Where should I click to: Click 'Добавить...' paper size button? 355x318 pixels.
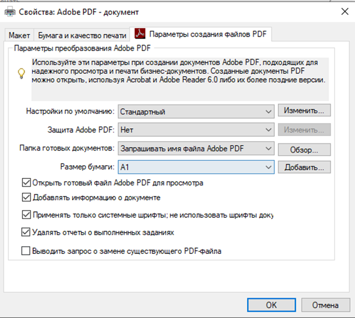[x=304, y=167]
